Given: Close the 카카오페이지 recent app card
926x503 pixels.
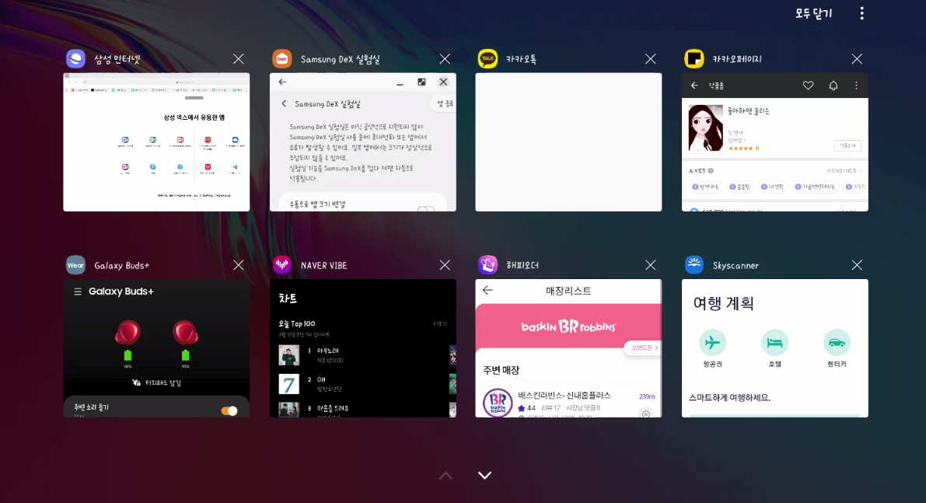Looking at the screenshot, I should pos(857,59).
